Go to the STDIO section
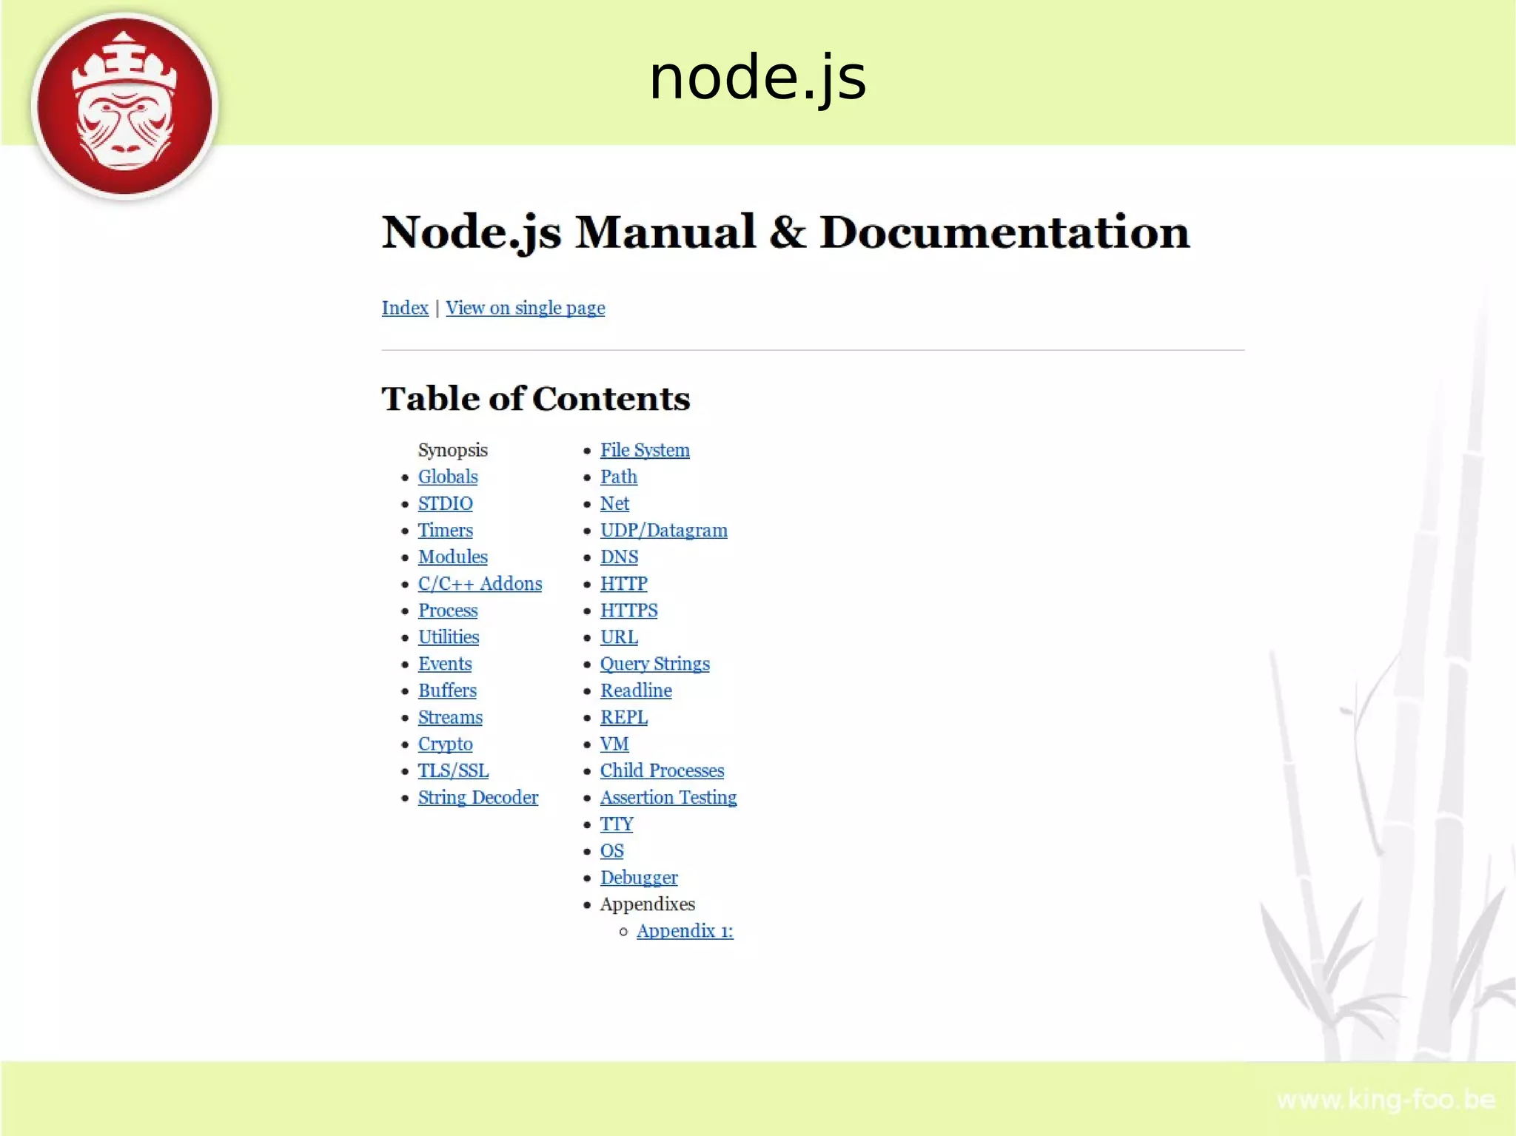This screenshot has height=1136, width=1516. pos(445,503)
